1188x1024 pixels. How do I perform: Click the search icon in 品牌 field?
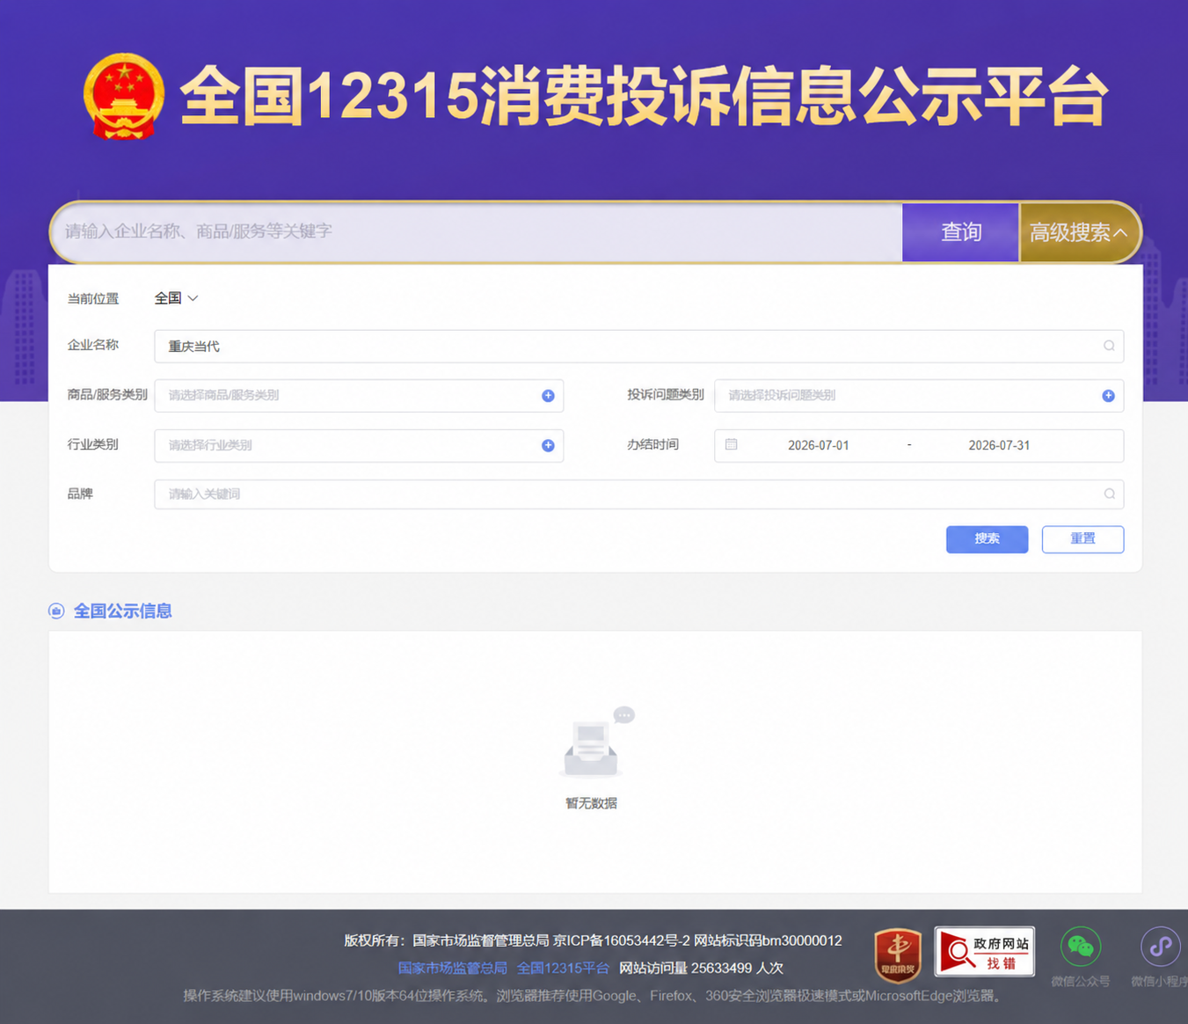(x=1109, y=494)
